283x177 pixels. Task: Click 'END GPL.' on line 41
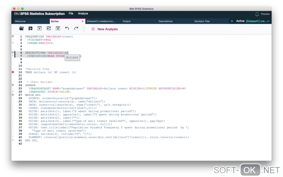(x=32, y=140)
